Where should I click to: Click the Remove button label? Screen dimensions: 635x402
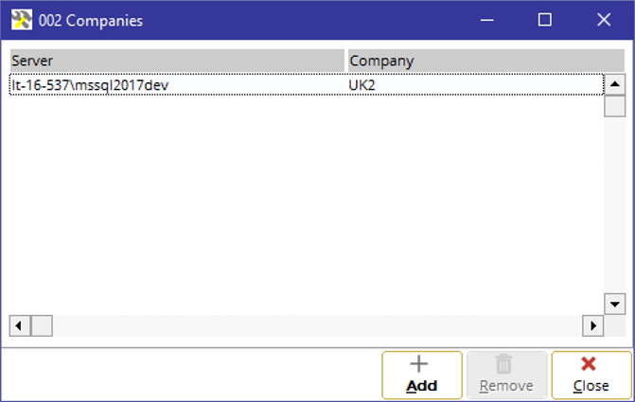pyautogui.click(x=506, y=386)
